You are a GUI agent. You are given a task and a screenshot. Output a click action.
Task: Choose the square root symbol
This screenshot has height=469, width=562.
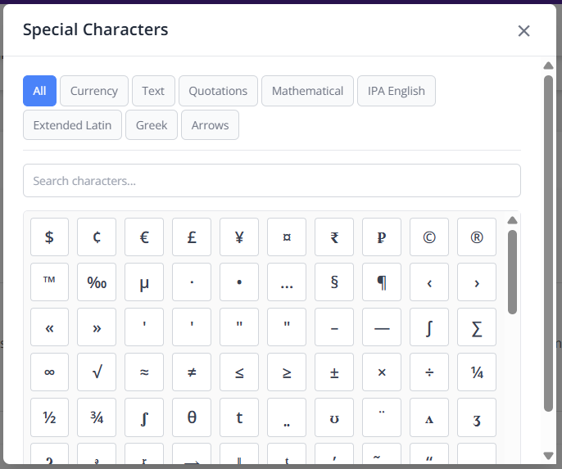point(97,372)
